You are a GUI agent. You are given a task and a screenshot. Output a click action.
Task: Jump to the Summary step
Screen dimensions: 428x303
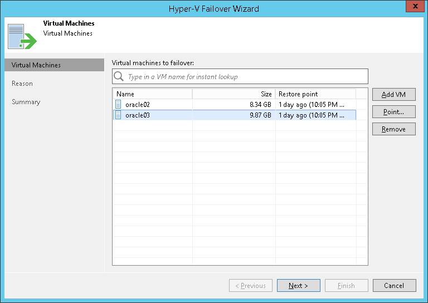(x=26, y=102)
